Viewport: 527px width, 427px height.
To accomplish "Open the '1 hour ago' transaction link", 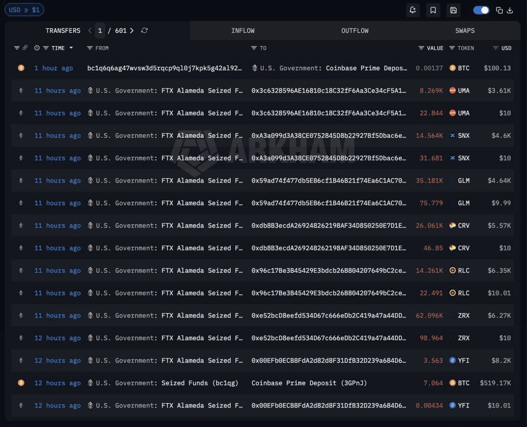I will 54,68.
